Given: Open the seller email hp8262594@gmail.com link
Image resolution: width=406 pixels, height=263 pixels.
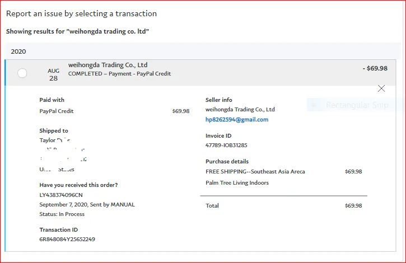Looking at the screenshot, I should (x=237, y=120).
